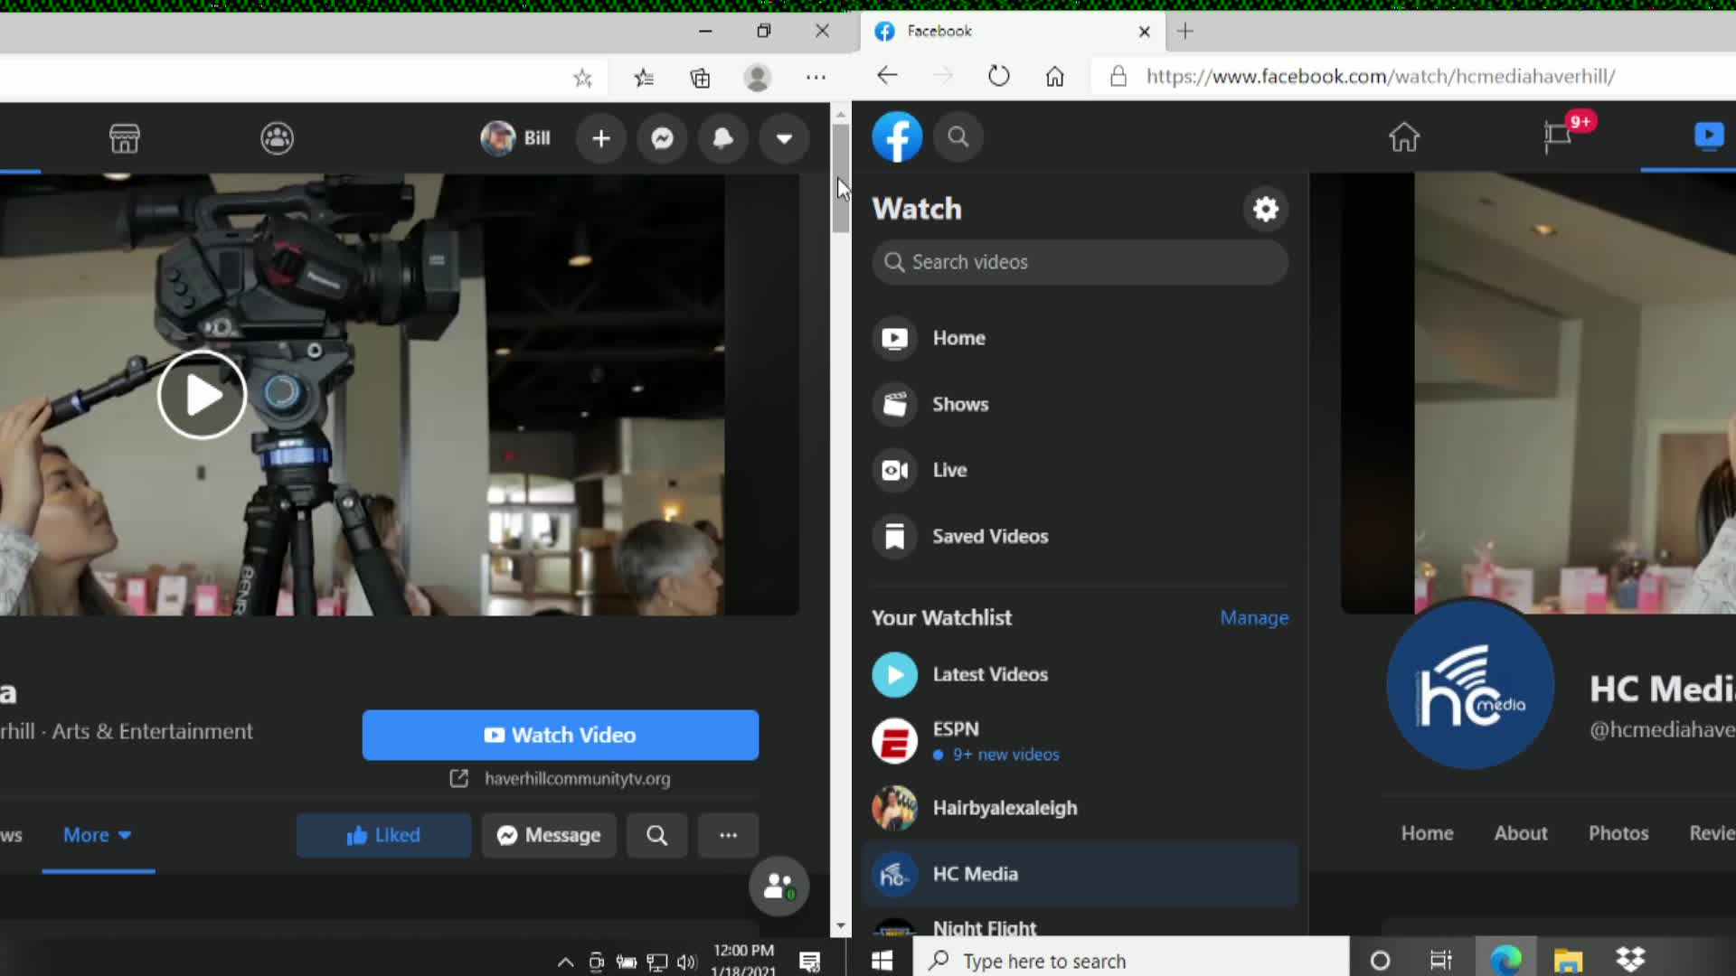Go to browser home page
The image size is (1736, 976).
tap(1054, 76)
